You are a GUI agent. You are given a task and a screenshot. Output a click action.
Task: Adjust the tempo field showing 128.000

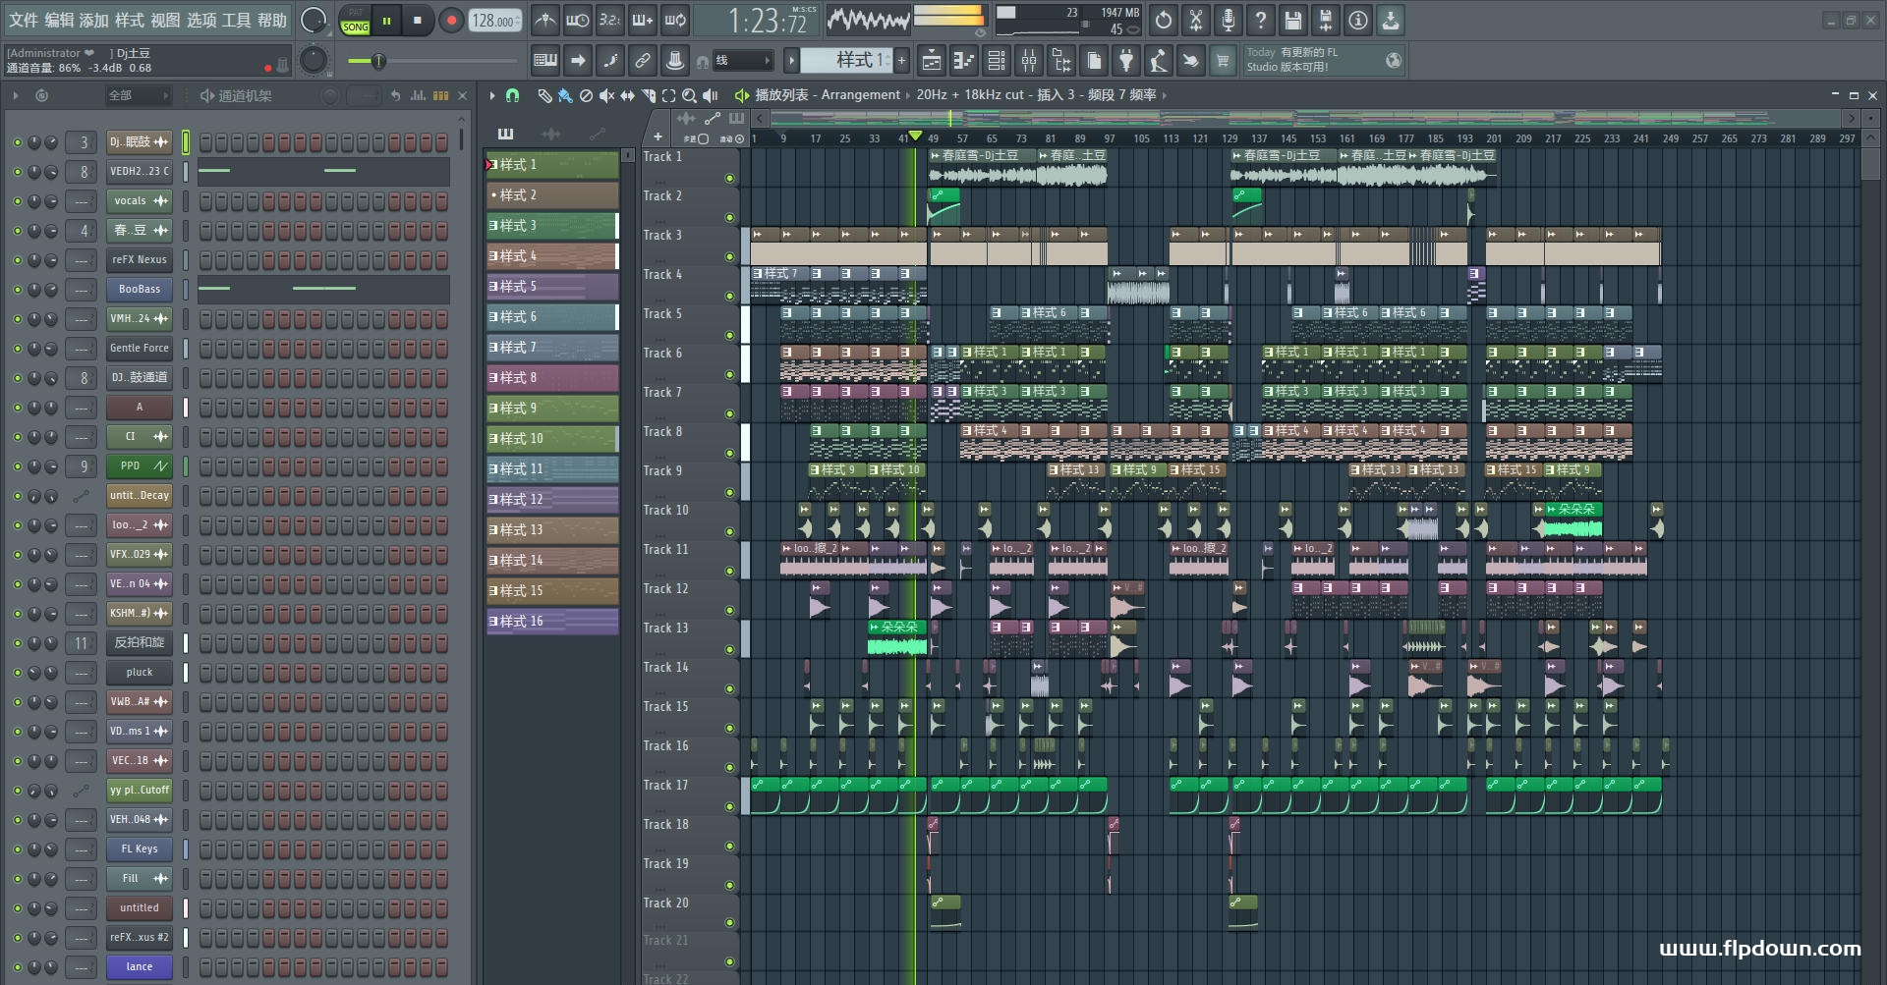coord(495,21)
